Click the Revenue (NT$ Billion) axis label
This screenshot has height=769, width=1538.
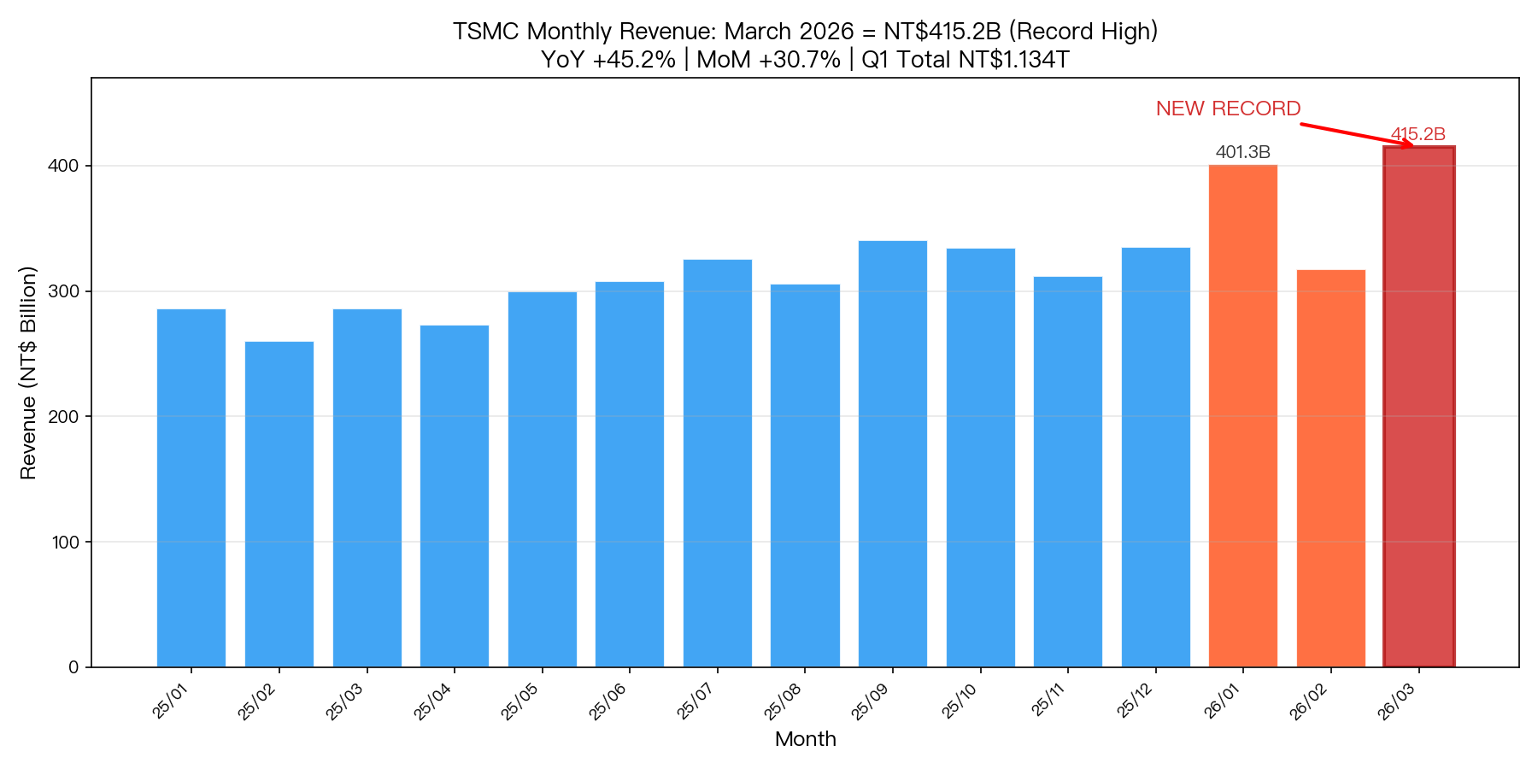(28, 373)
